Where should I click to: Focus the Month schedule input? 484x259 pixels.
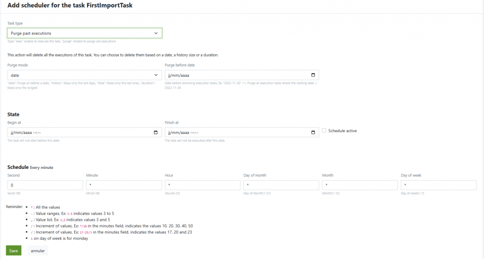pos(359,185)
